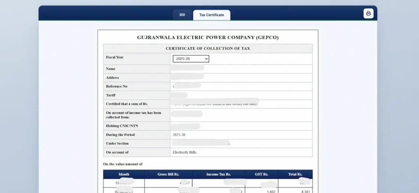Click the total value 8,385

(x=305, y=192)
